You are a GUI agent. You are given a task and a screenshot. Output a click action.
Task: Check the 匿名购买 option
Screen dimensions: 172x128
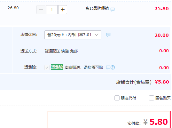[152, 98]
